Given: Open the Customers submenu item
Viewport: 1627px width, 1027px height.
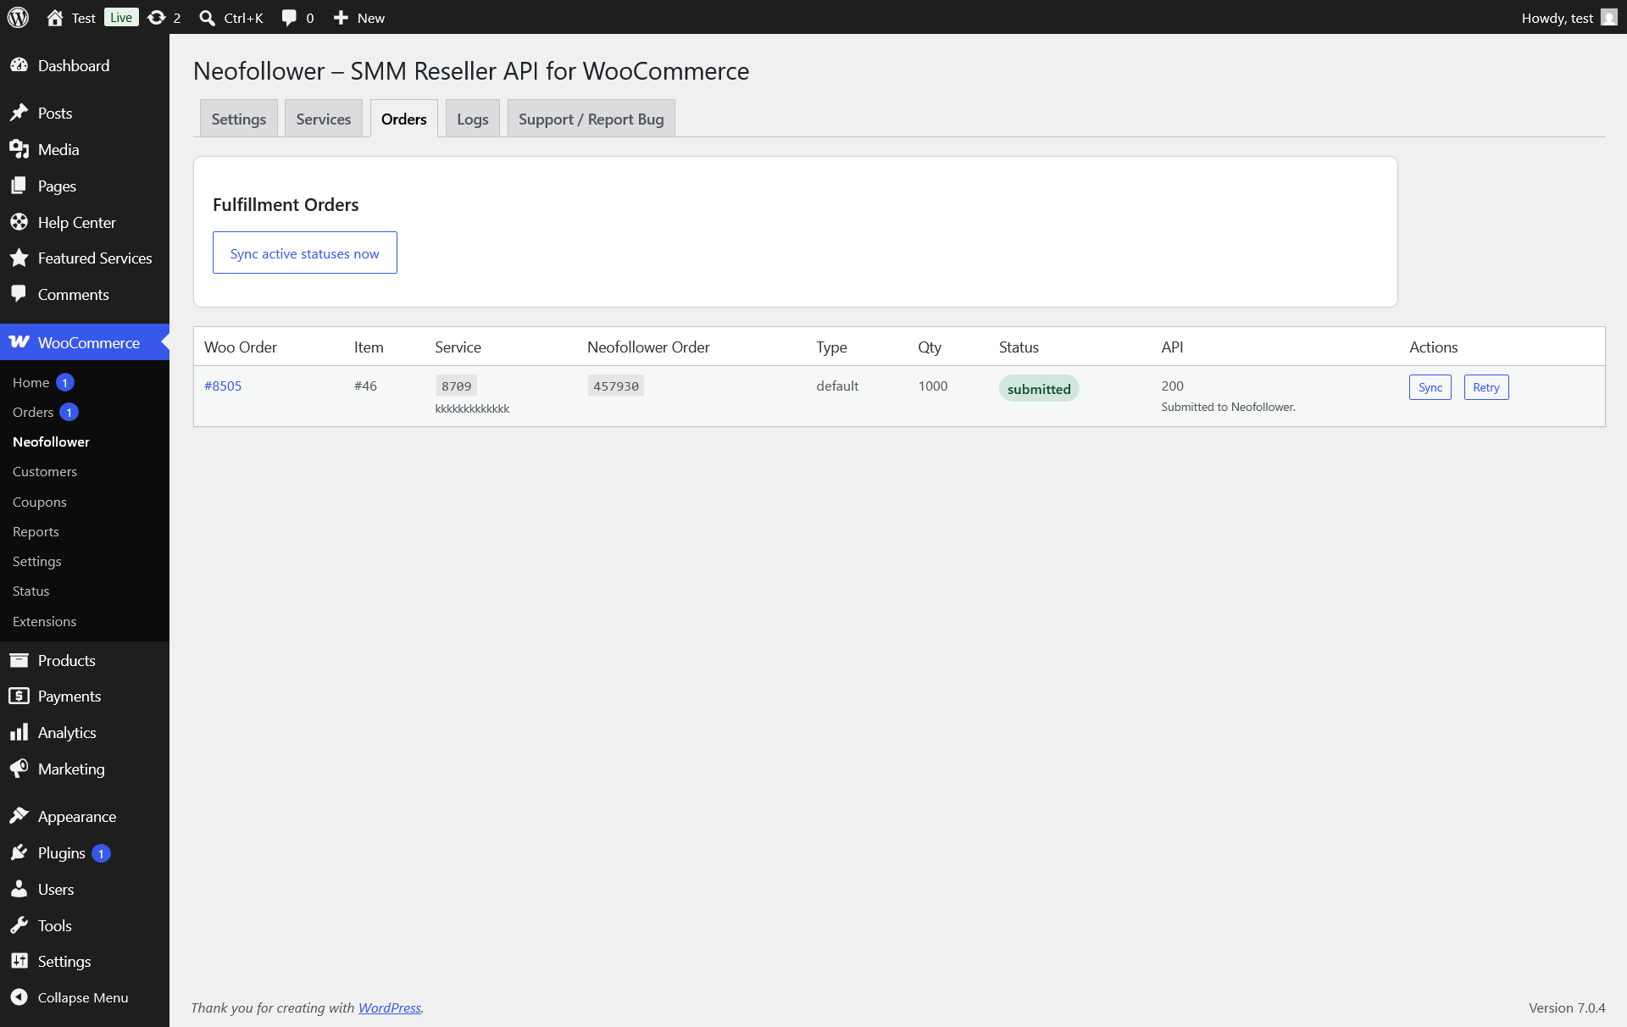Looking at the screenshot, I should pyautogui.click(x=45, y=471).
